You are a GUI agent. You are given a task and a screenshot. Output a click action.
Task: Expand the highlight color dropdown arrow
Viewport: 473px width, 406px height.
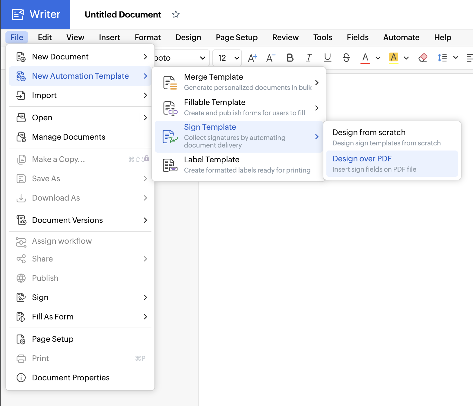(406, 58)
